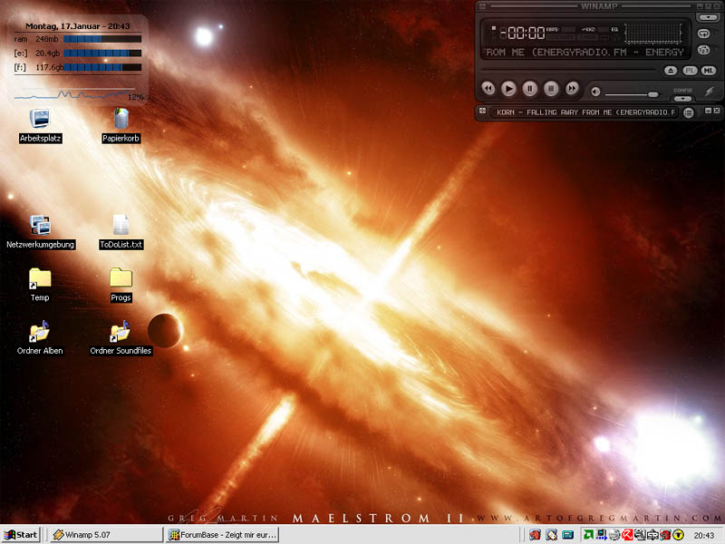The height and width of the screenshot is (544, 725).
Task: Toggle repeat mode in Winamp
Action: 704,34
